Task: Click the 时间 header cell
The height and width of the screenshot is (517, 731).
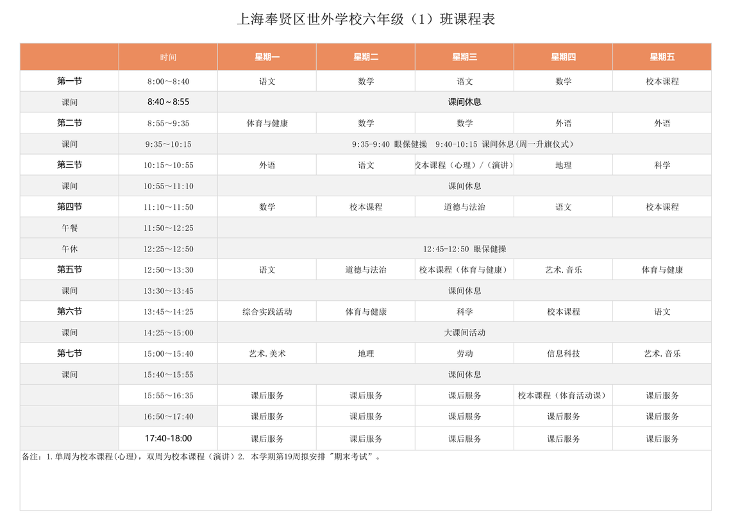Action: [x=168, y=57]
